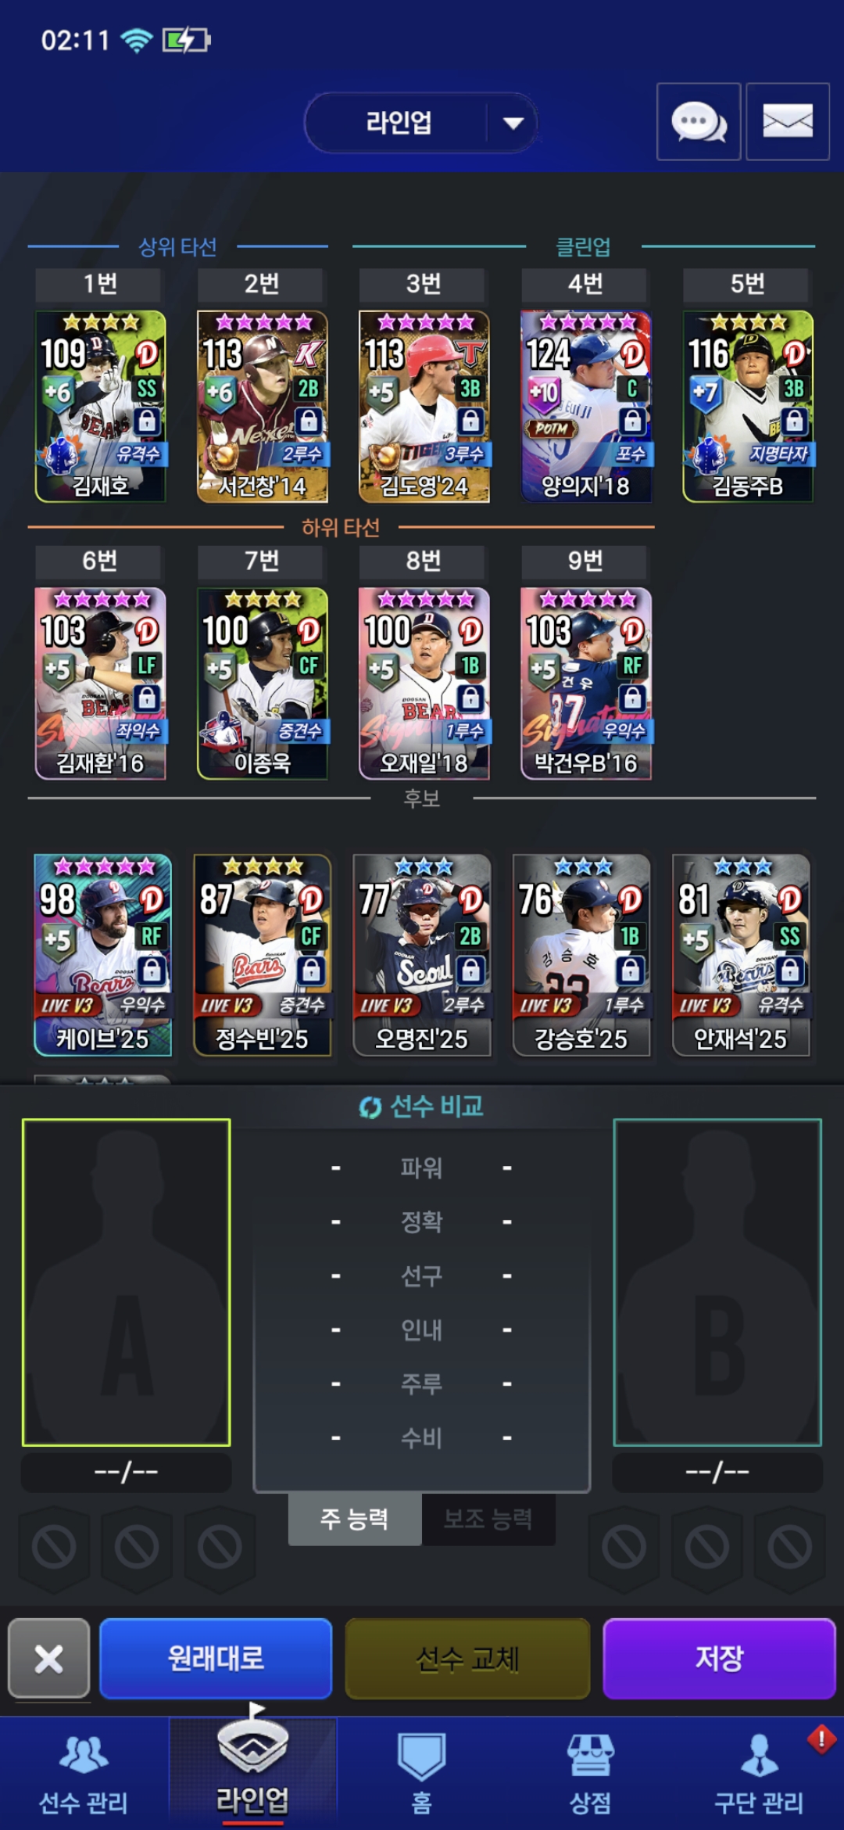This screenshot has width=844, height=1830.
Task: Click the 원래대로 reset button
Action: pos(216,1658)
